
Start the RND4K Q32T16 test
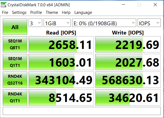point(15,80)
